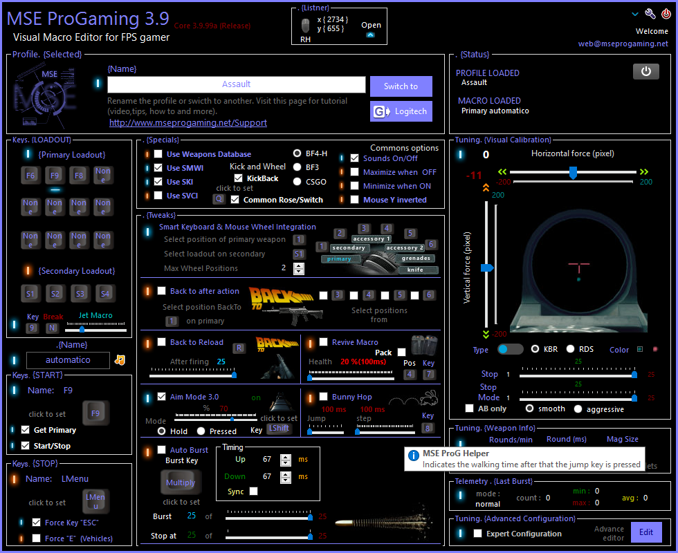Check the Back to Reload option

(x=162, y=342)
